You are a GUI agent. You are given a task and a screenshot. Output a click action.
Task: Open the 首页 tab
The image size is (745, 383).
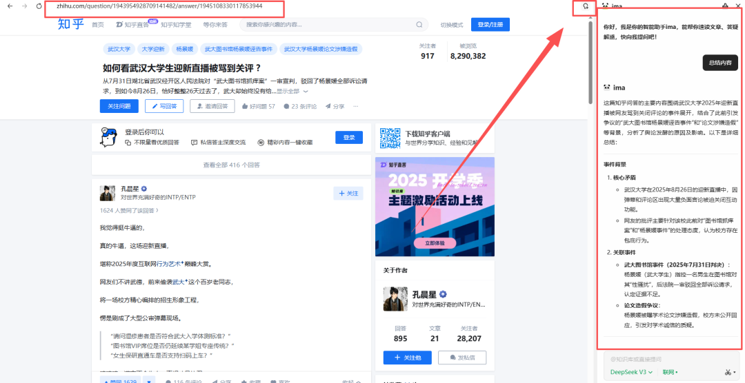(x=98, y=25)
